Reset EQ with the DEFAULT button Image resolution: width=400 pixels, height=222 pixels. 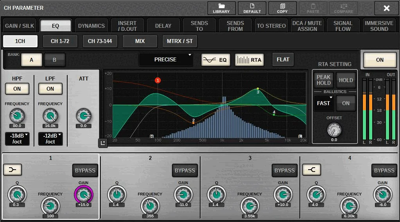point(252,8)
